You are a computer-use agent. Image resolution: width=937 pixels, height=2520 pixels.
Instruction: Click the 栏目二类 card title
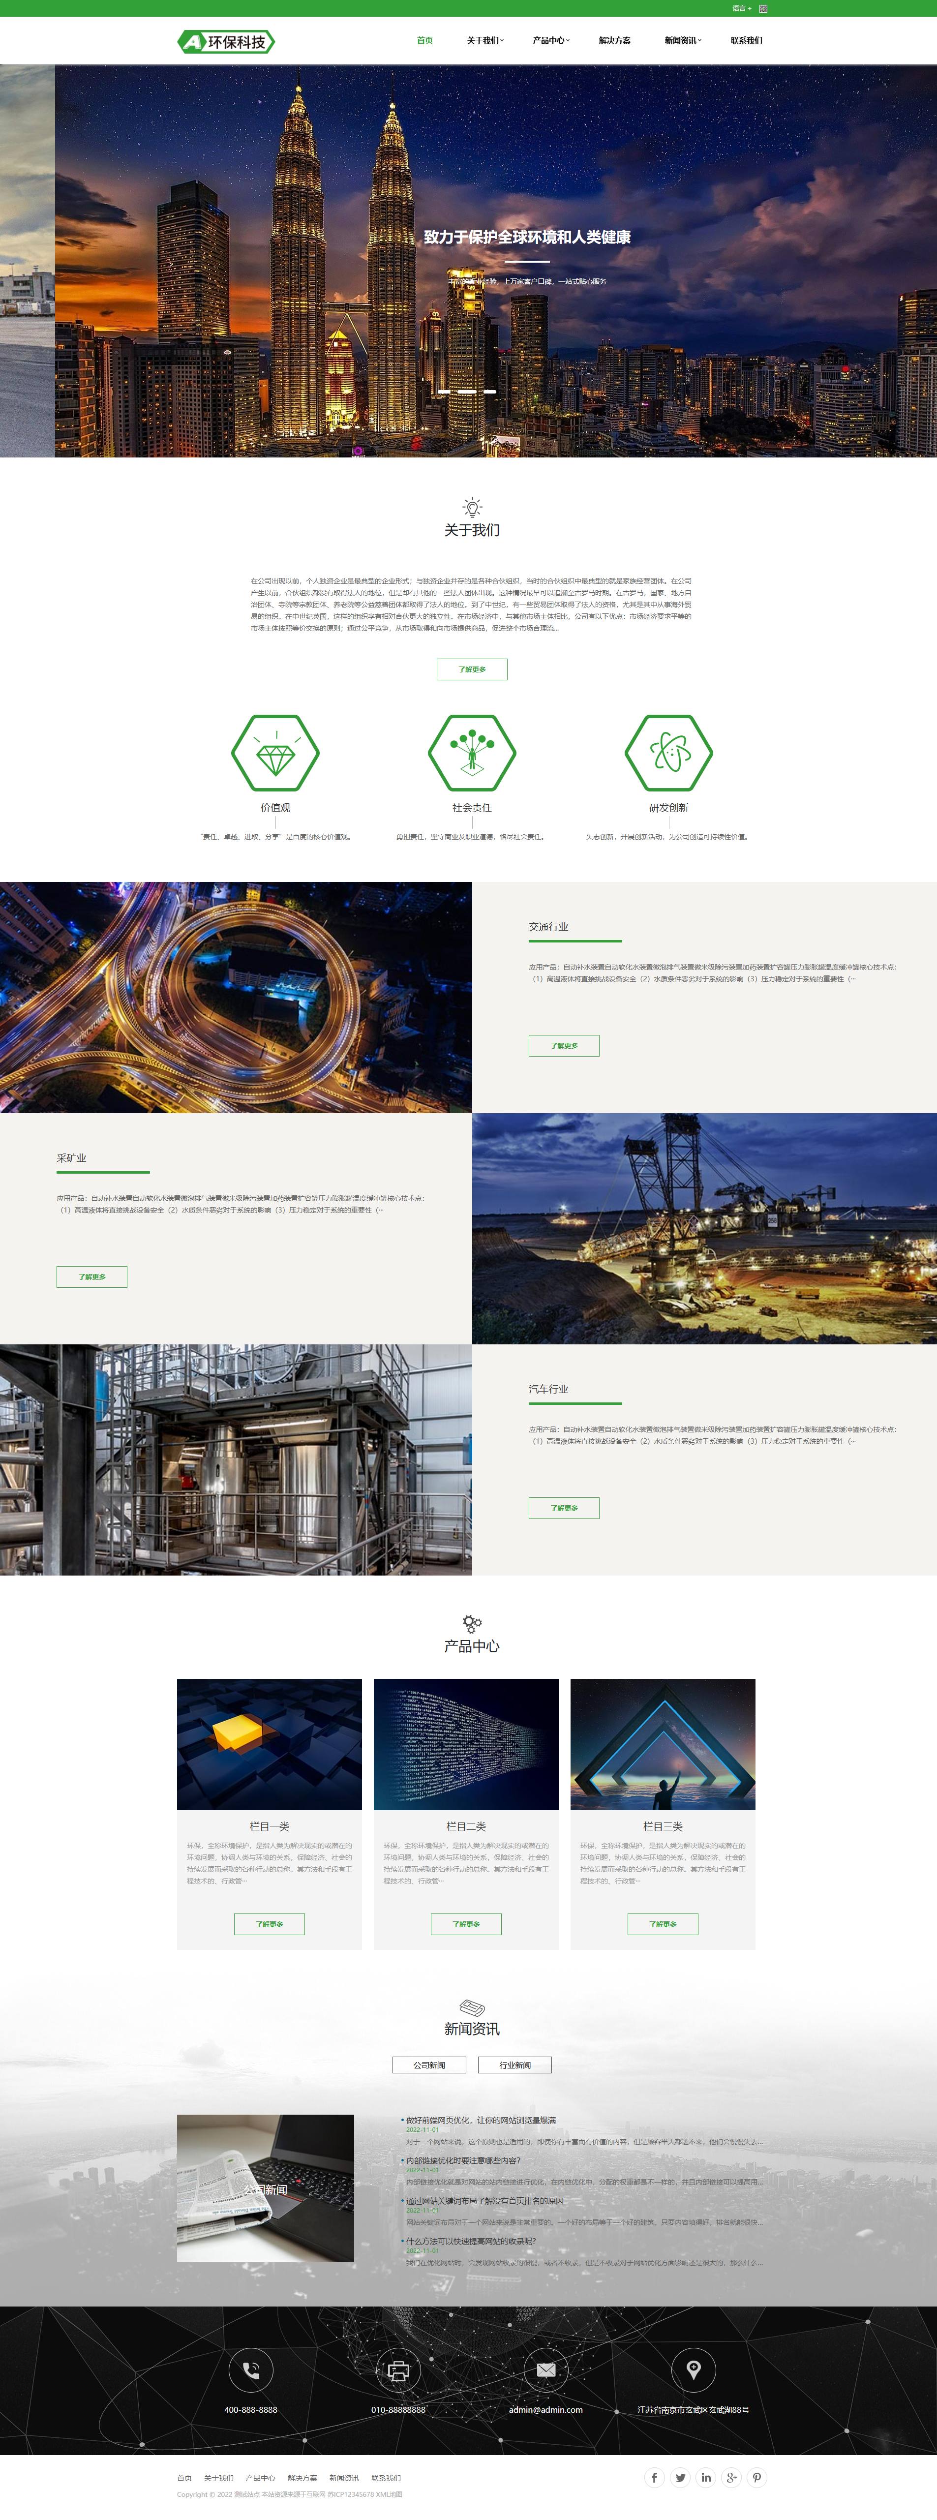pyautogui.click(x=467, y=1825)
